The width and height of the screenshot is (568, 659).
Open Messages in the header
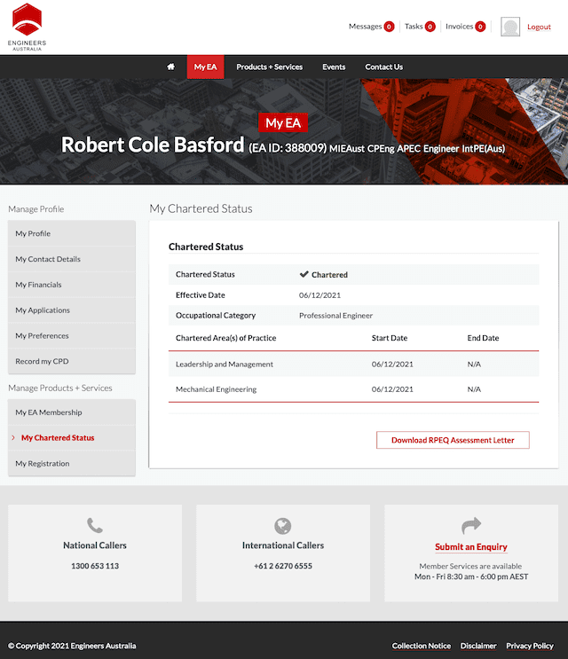click(365, 27)
